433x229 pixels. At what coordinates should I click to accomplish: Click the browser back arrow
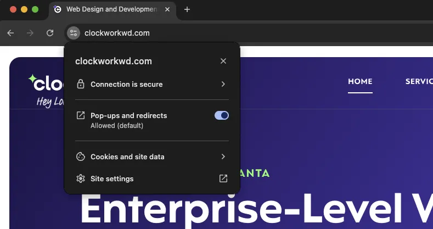click(10, 33)
